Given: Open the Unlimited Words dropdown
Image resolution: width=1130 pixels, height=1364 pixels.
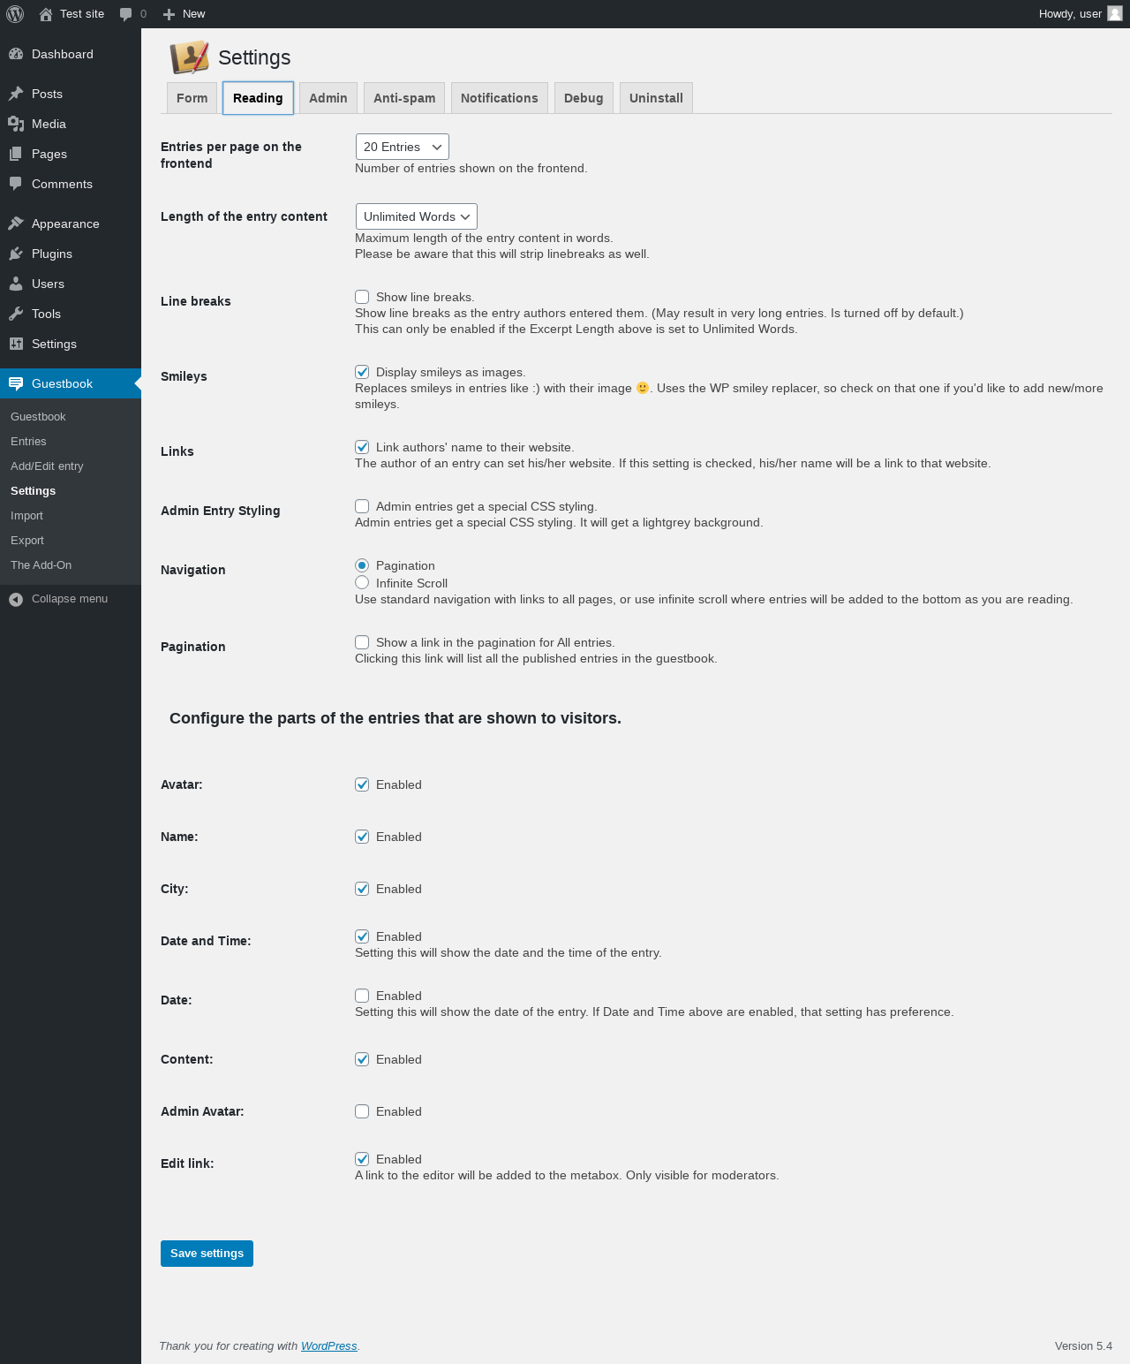Looking at the screenshot, I should point(417,216).
